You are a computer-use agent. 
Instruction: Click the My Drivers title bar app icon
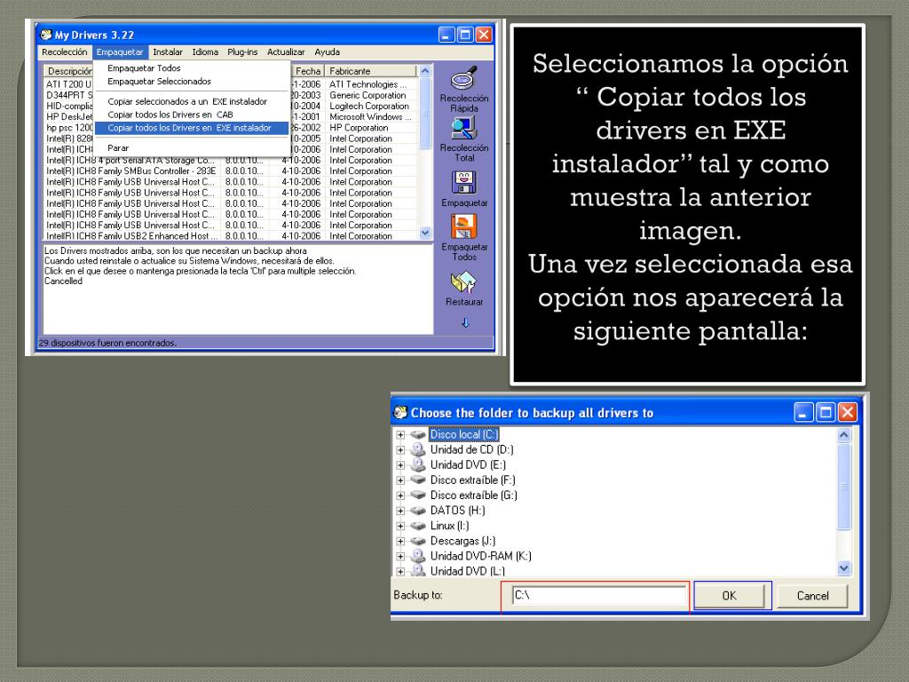coord(46,35)
